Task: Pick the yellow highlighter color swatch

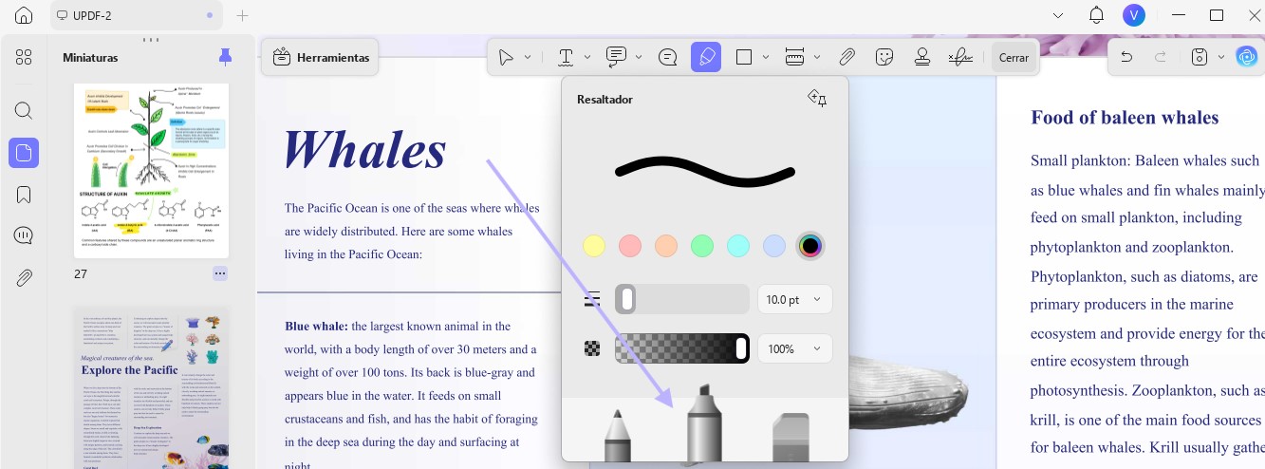Action: click(594, 247)
